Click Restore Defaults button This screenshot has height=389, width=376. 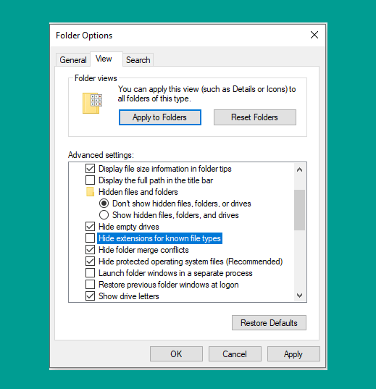tap(269, 323)
